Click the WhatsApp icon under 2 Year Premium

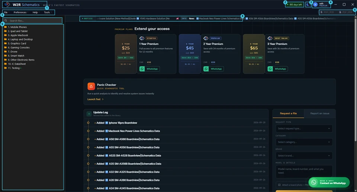point(206,69)
